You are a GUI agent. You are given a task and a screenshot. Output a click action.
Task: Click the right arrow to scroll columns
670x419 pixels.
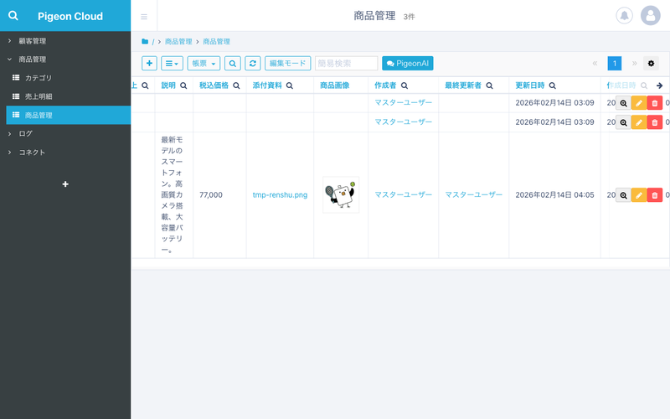pyautogui.click(x=659, y=85)
